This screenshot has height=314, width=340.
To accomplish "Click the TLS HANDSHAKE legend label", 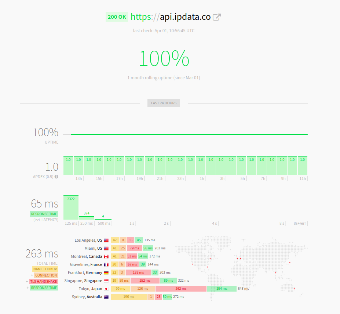I will pos(44,282).
